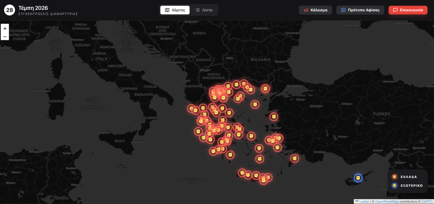Image resolution: width=434 pixels, height=204 pixels.
Task: Open the Κάλεσμα button with megaphone
Action: pyautogui.click(x=315, y=10)
